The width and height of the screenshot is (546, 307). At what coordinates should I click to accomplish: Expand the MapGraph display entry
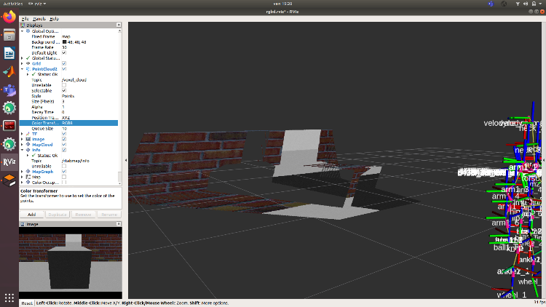[x=23, y=171]
